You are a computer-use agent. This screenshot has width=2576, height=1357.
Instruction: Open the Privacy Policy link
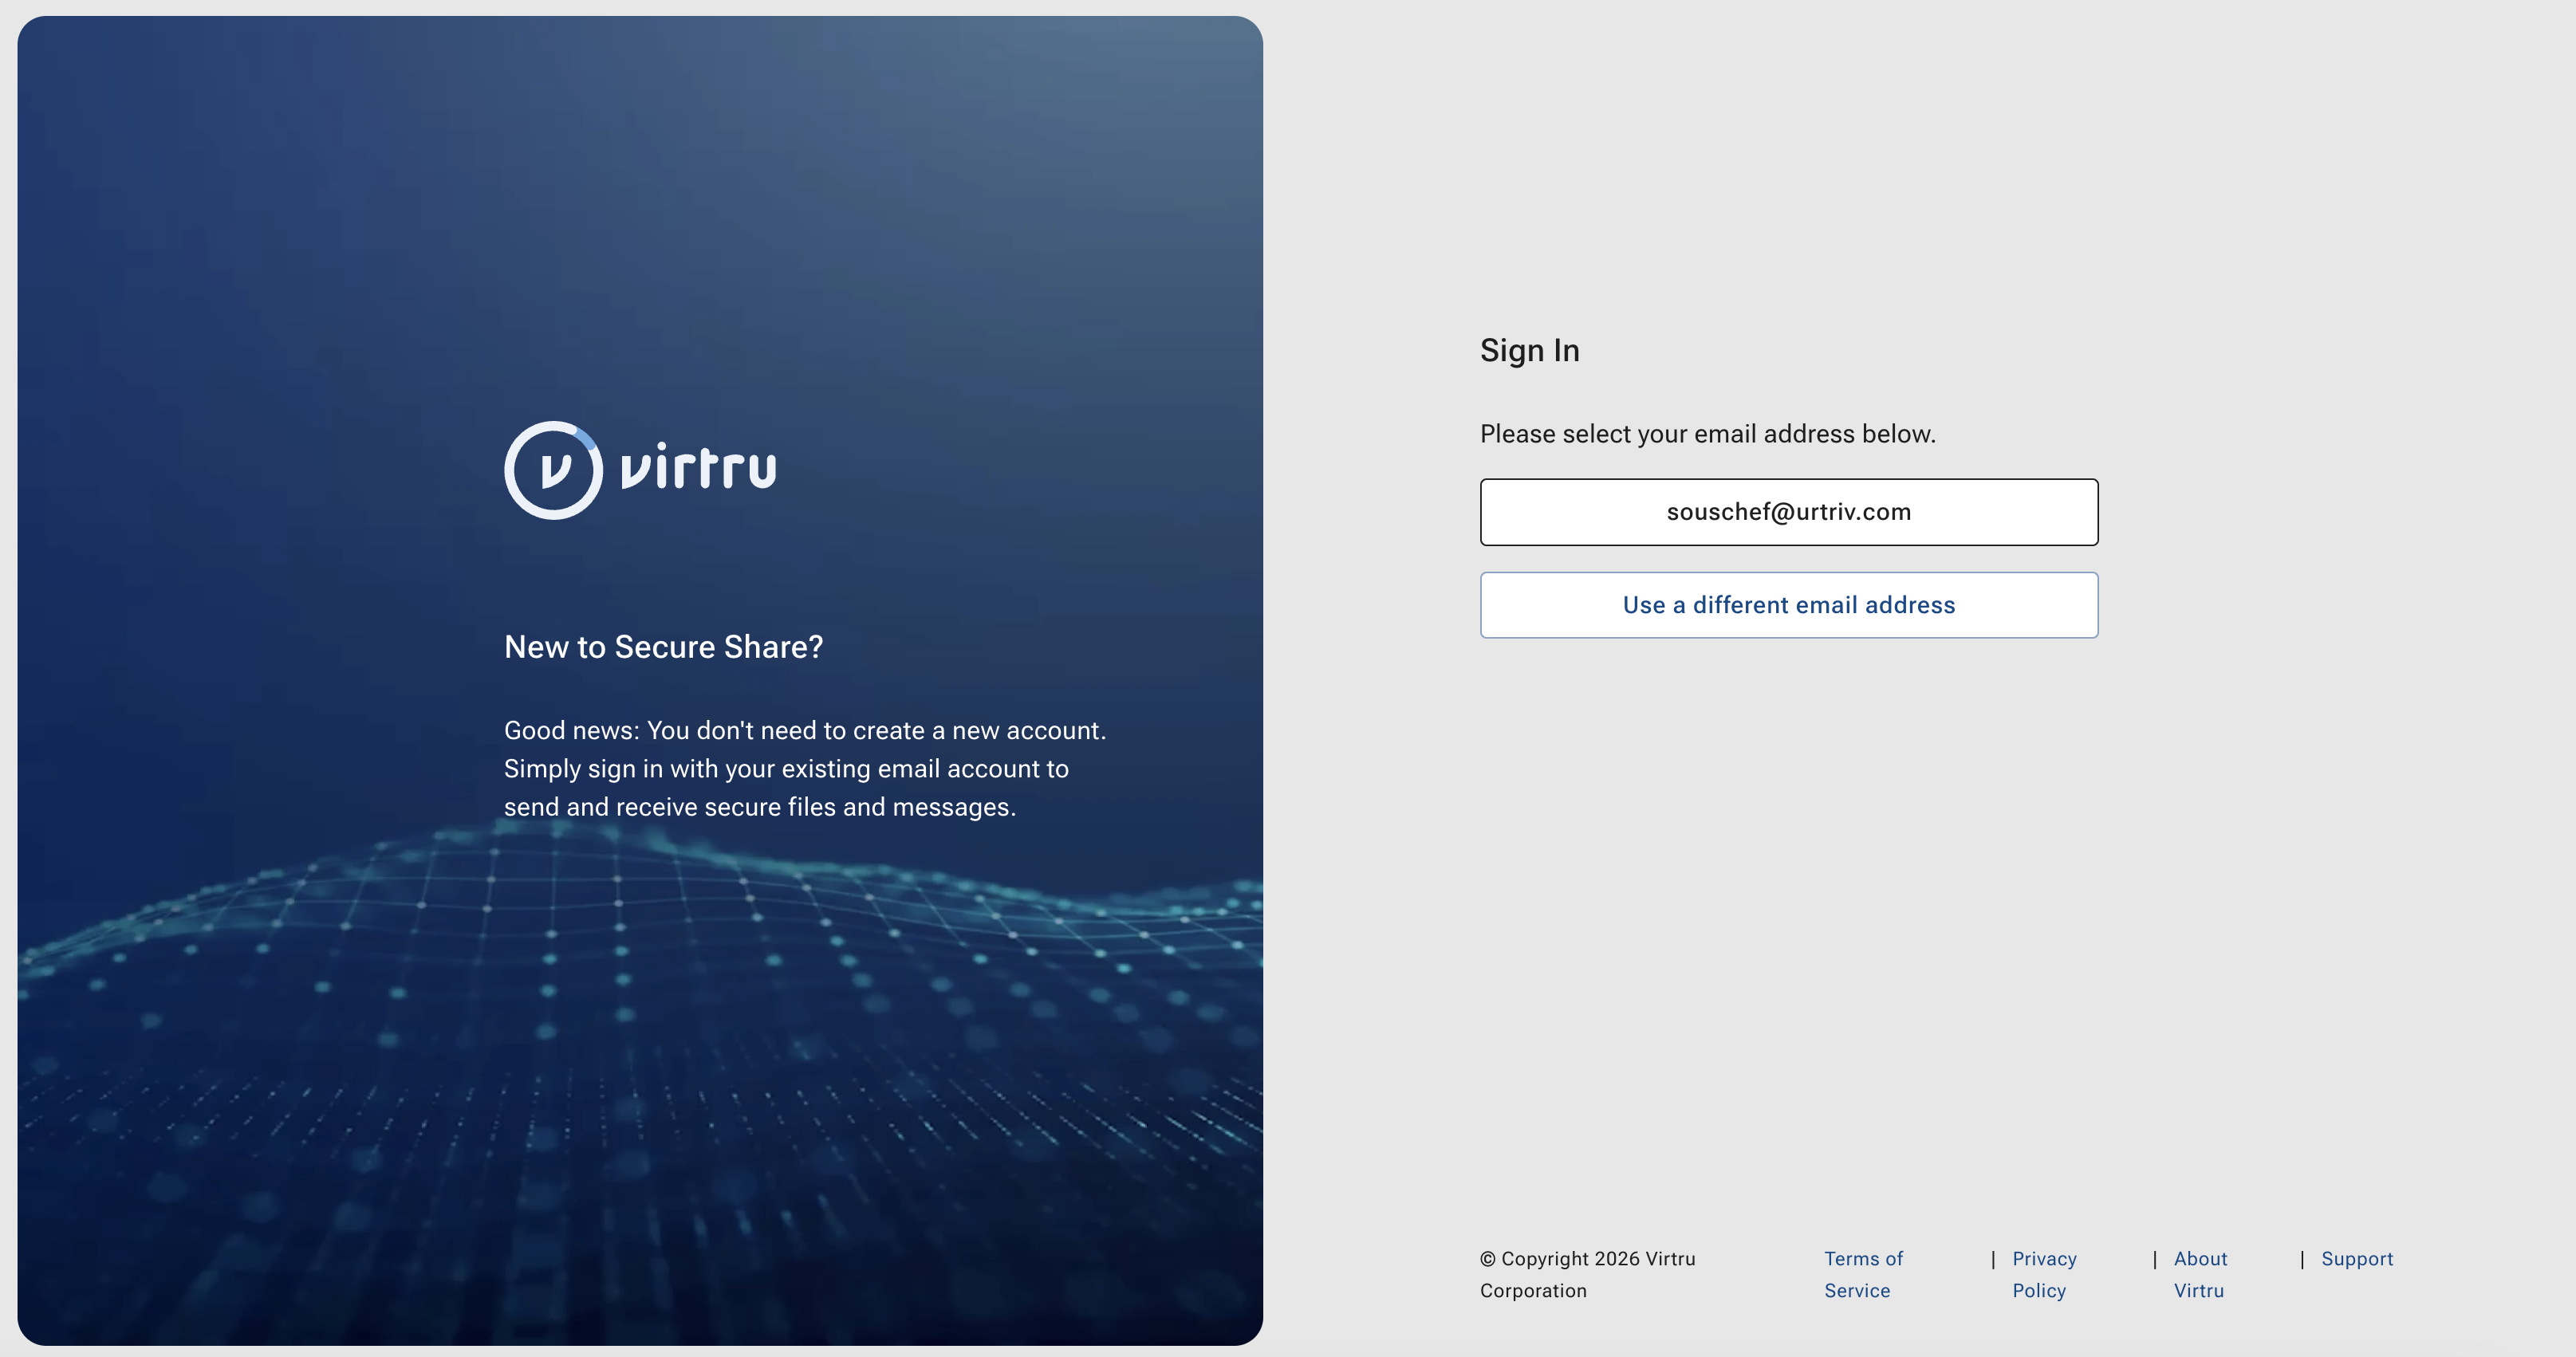(x=2044, y=1274)
